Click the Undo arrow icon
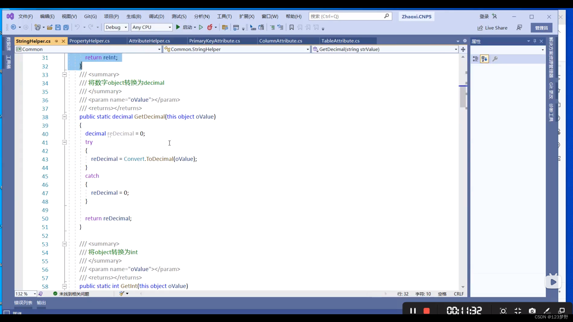 click(77, 27)
